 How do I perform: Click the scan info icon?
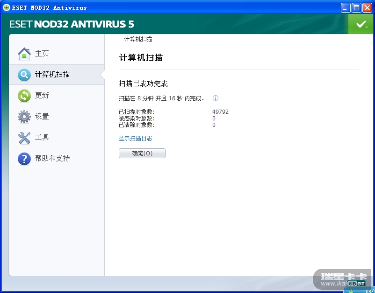coord(216,98)
